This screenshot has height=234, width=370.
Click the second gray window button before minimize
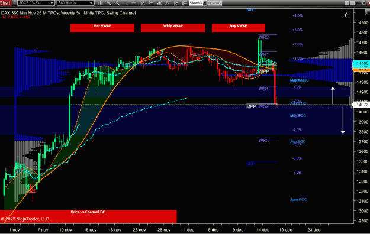(x=352, y=3)
